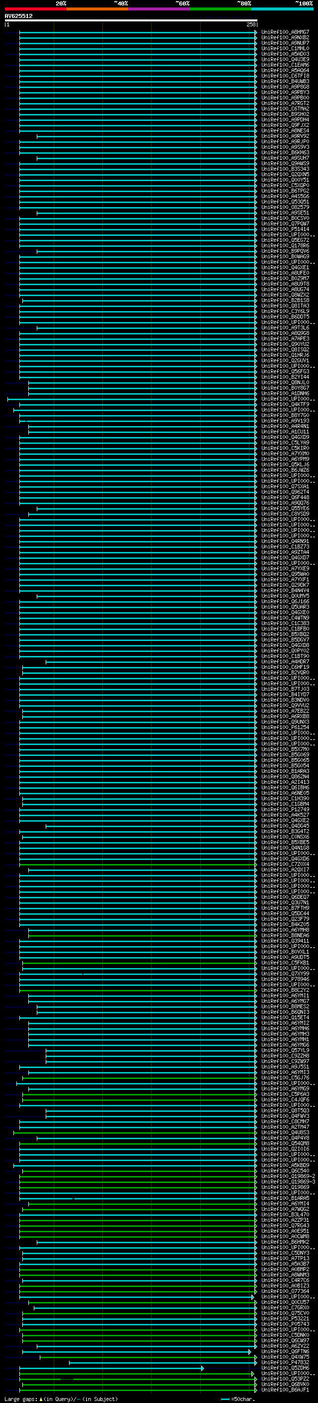Image resolution: width=318 pixels, height=1403 pixels.
Task: Click the query end position 258
Action: point(250,24)
